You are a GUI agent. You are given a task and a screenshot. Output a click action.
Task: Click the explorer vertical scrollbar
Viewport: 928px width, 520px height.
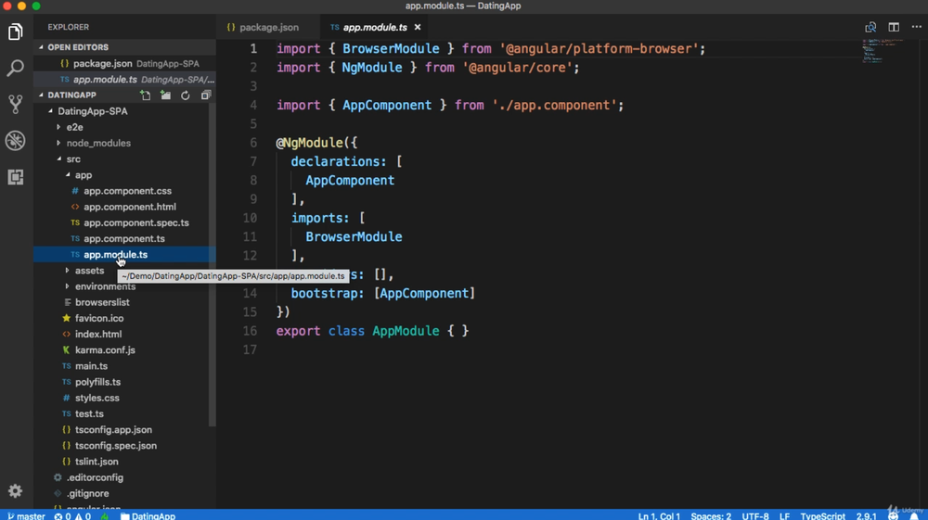[212, 263]
